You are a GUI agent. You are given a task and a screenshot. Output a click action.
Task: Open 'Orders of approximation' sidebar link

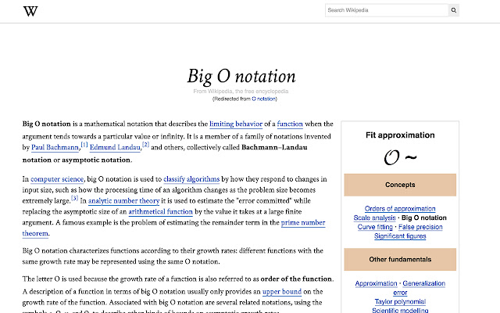[x=400, y=209]
